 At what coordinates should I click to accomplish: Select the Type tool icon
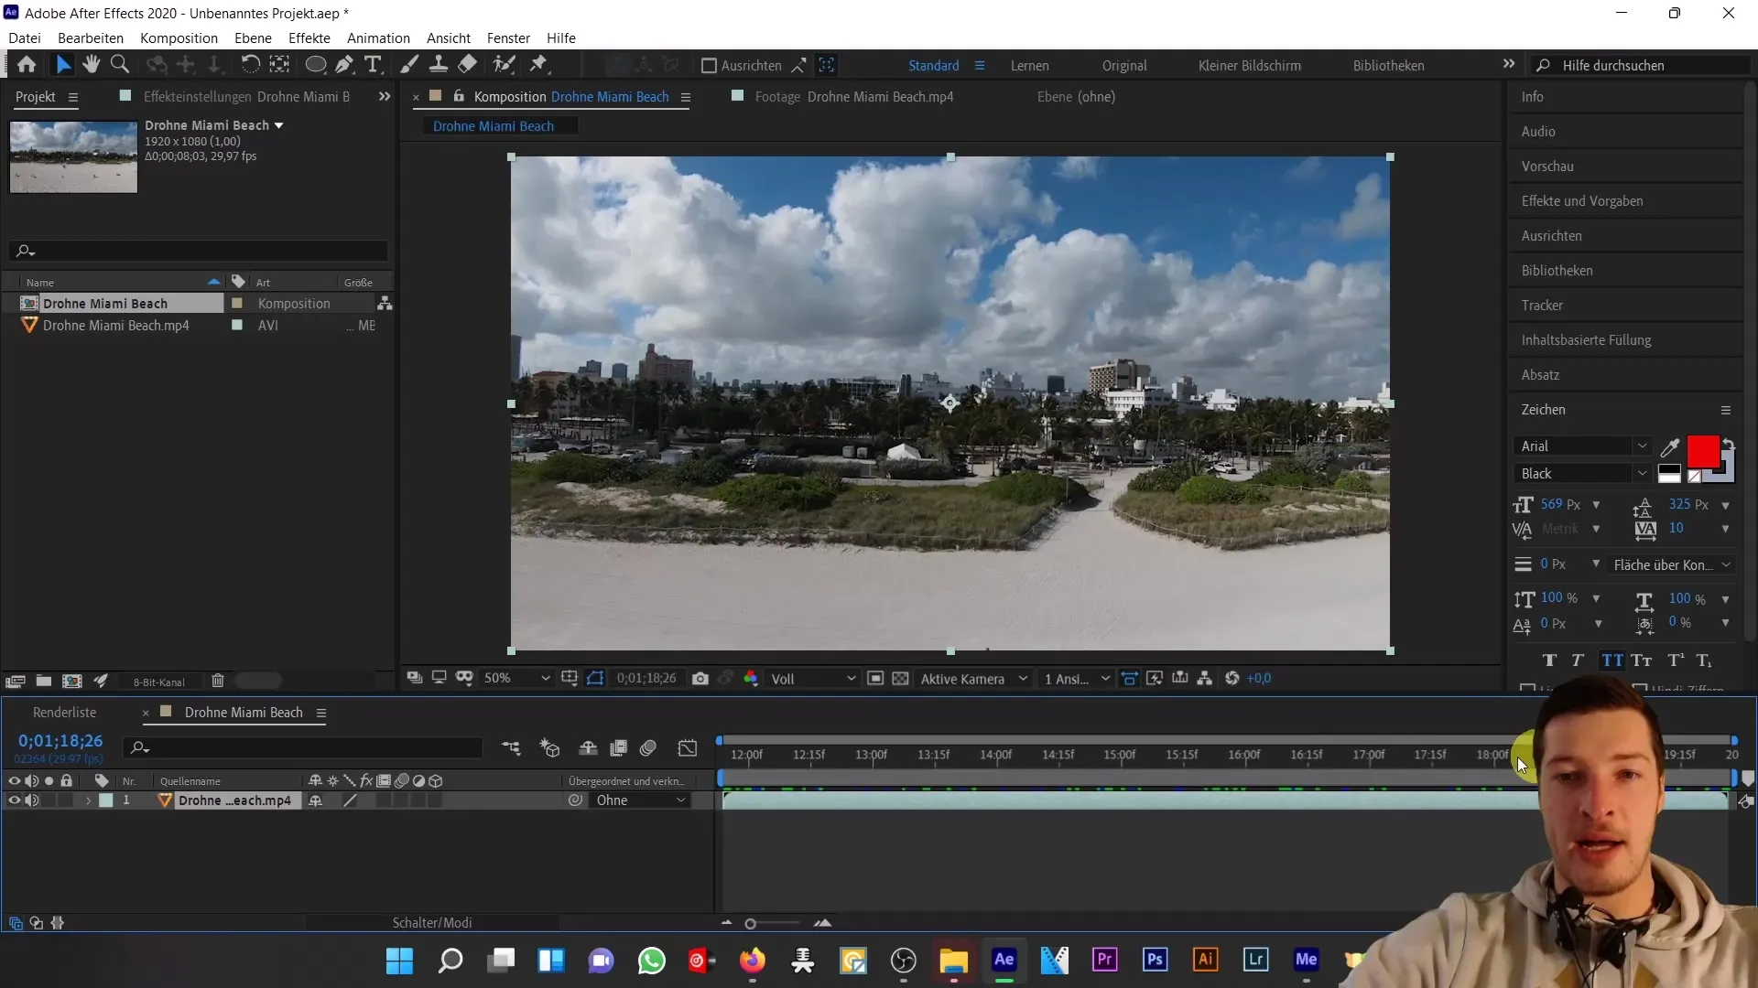click(372, 64)
